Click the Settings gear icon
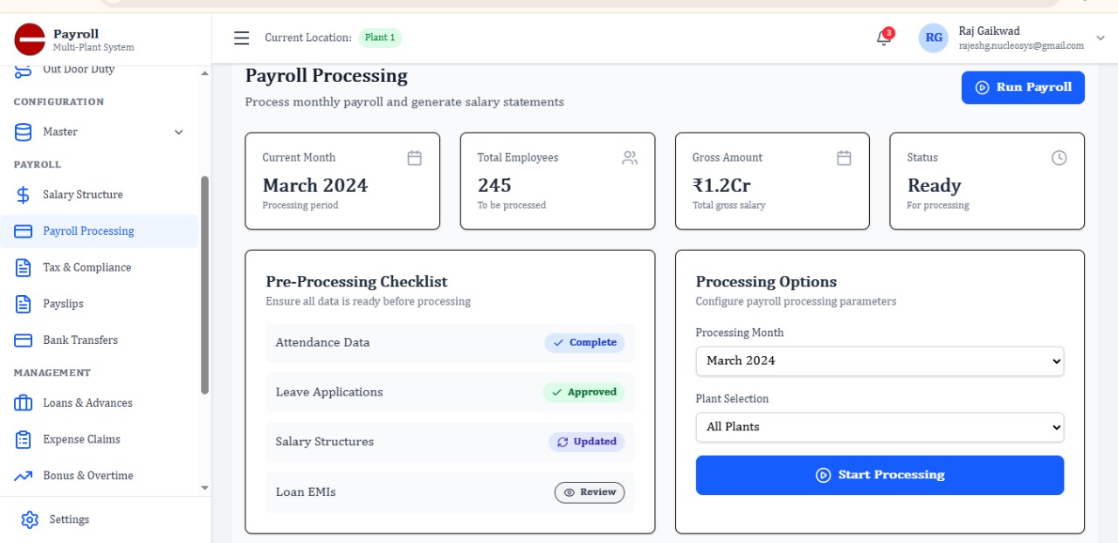Viewport: 1118px width, 543px height. (x=30, y=519)
